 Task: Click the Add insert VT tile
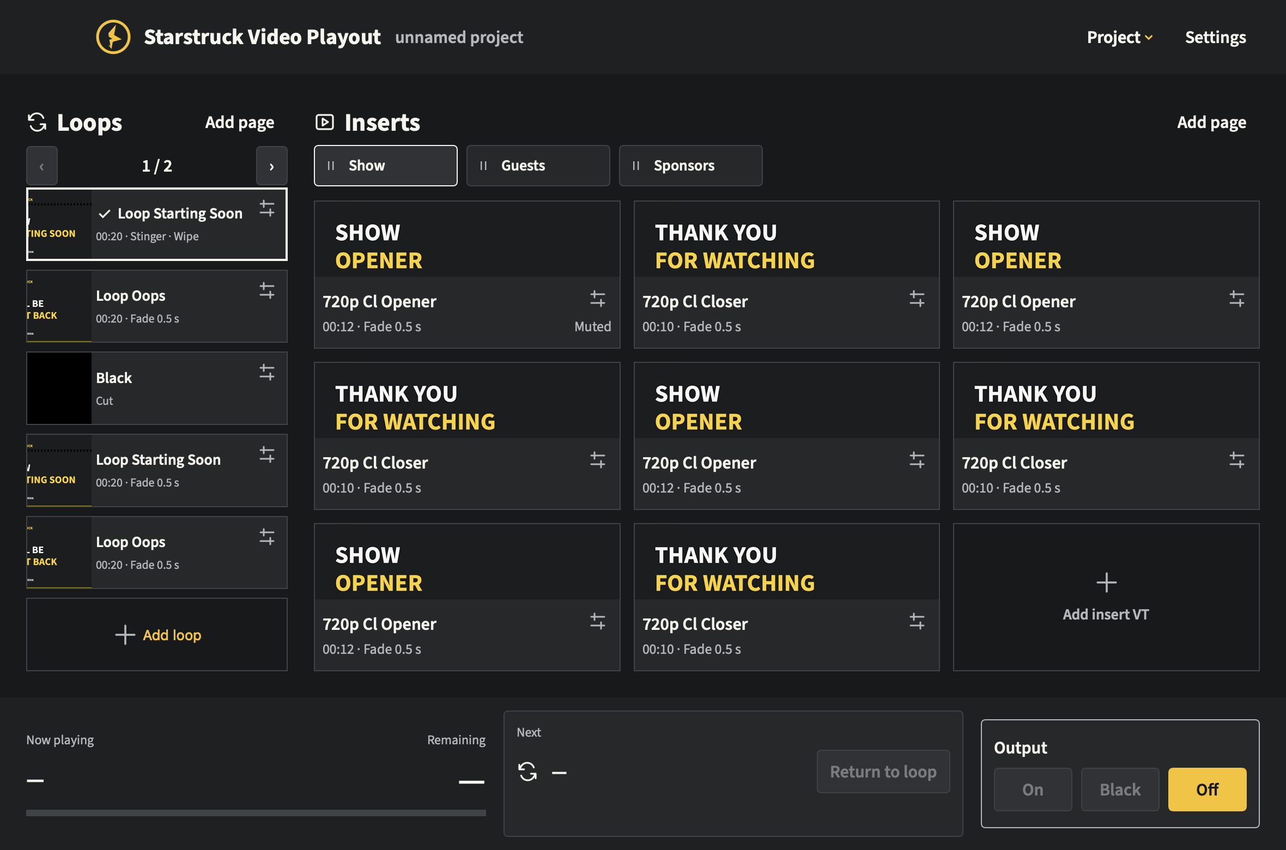1106,597
